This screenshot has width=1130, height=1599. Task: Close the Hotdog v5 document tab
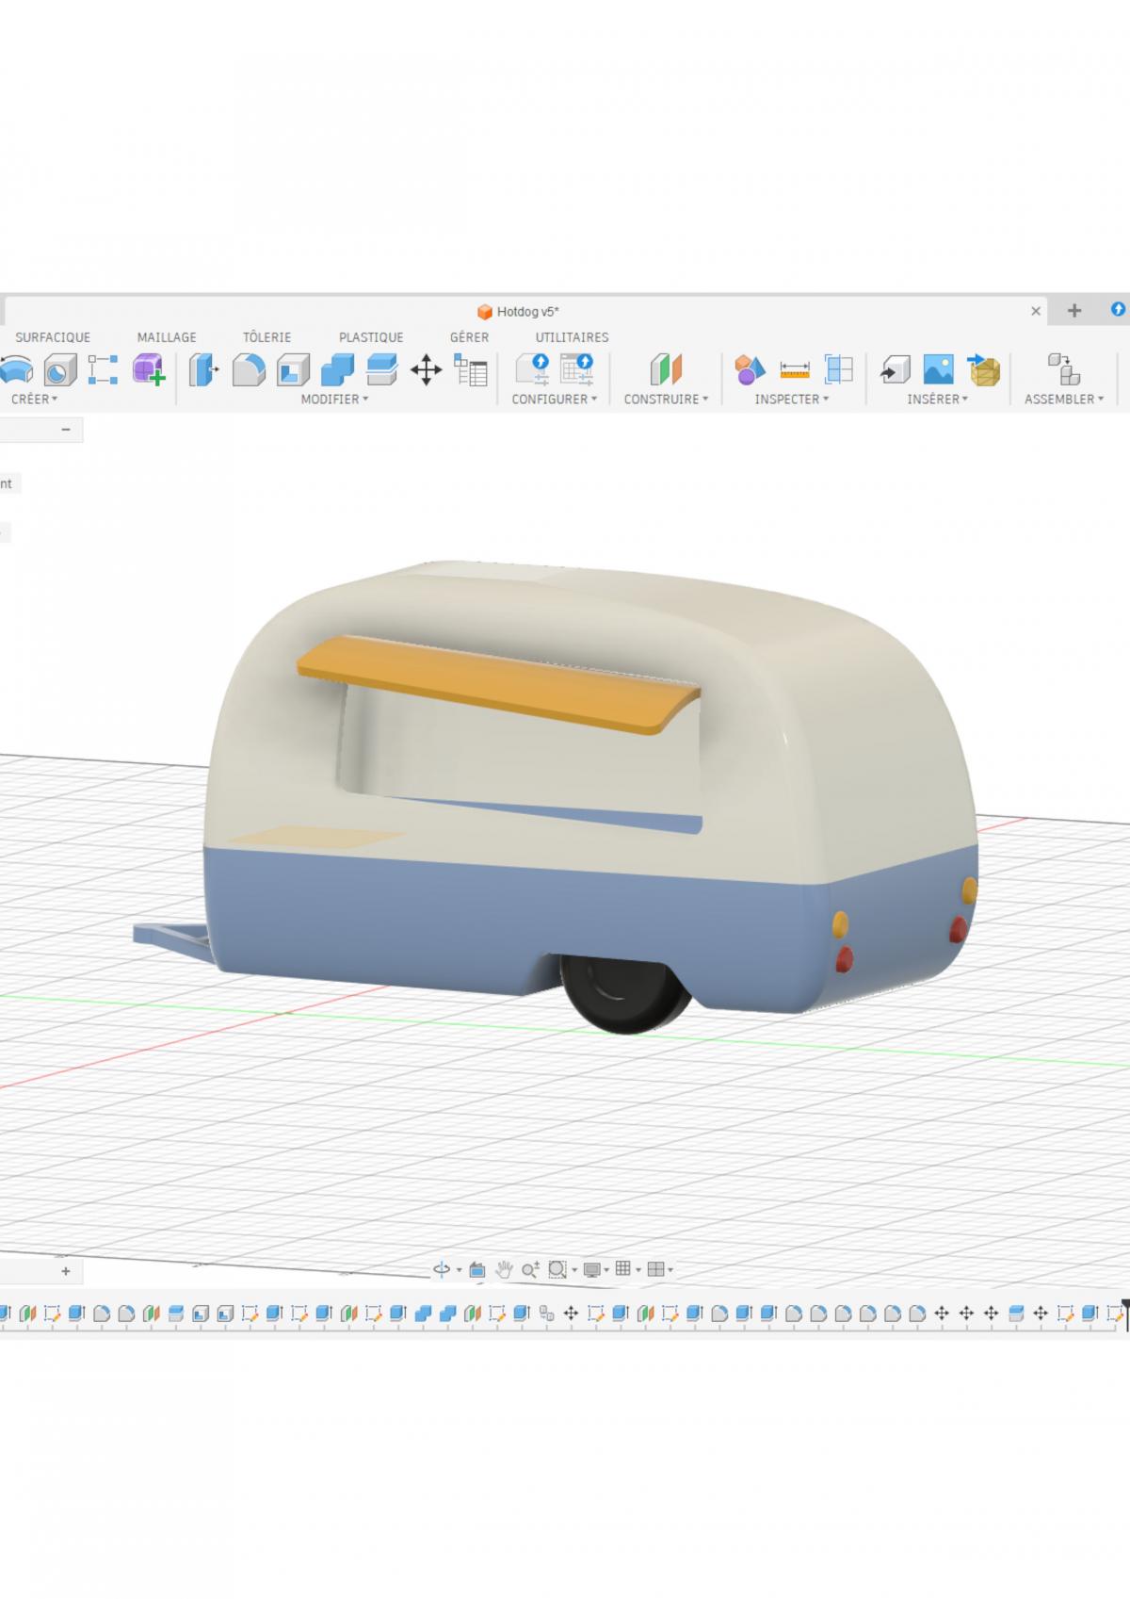click(1036, 311)
